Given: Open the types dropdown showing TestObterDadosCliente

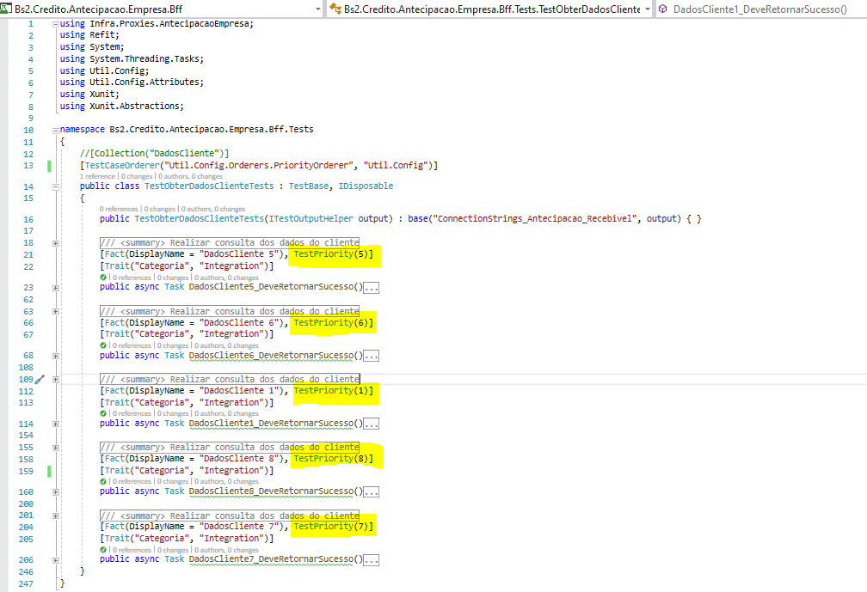Looking at the screenshot, I should tap(489, 9).
